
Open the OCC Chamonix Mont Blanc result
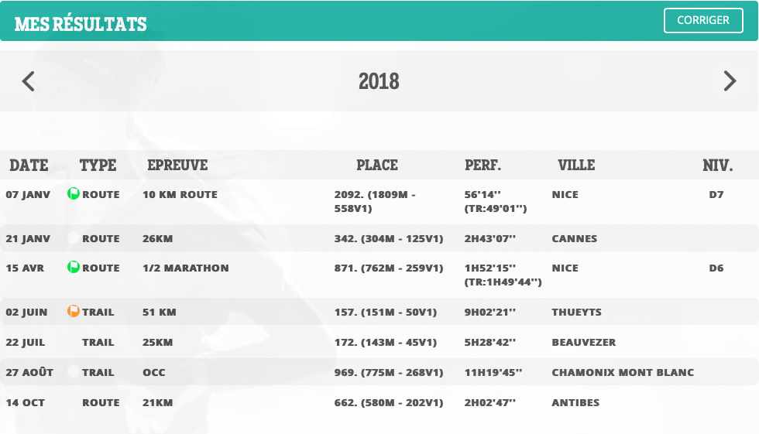(379, 372)
